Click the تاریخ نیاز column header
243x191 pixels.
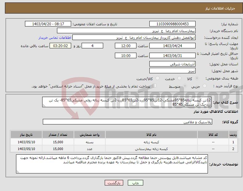click(26, 135)
